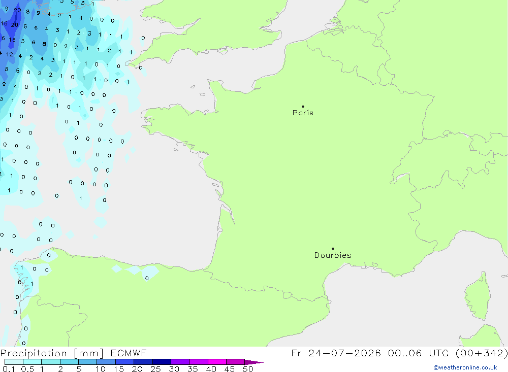Pick the 2–5 mm legend swatch
508x372 pixels.
pos(69,362)
